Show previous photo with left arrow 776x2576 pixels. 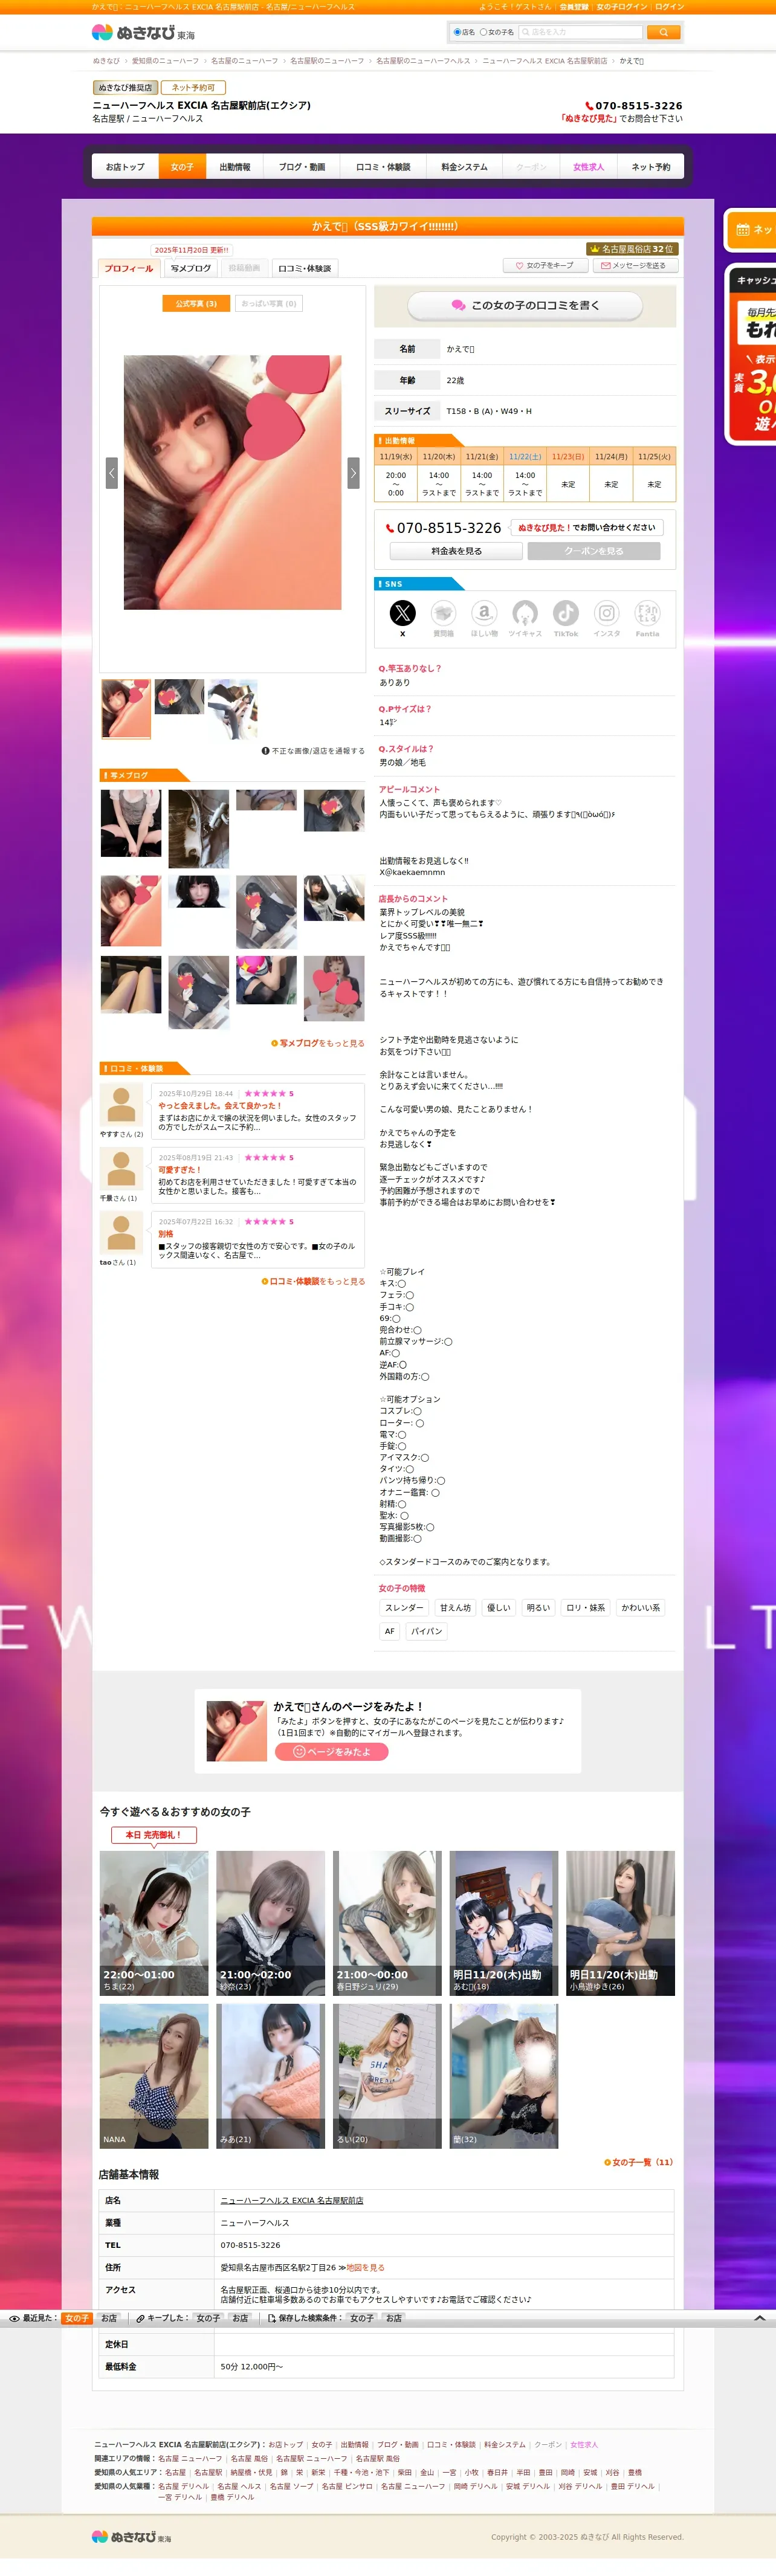tap(111, 472)
